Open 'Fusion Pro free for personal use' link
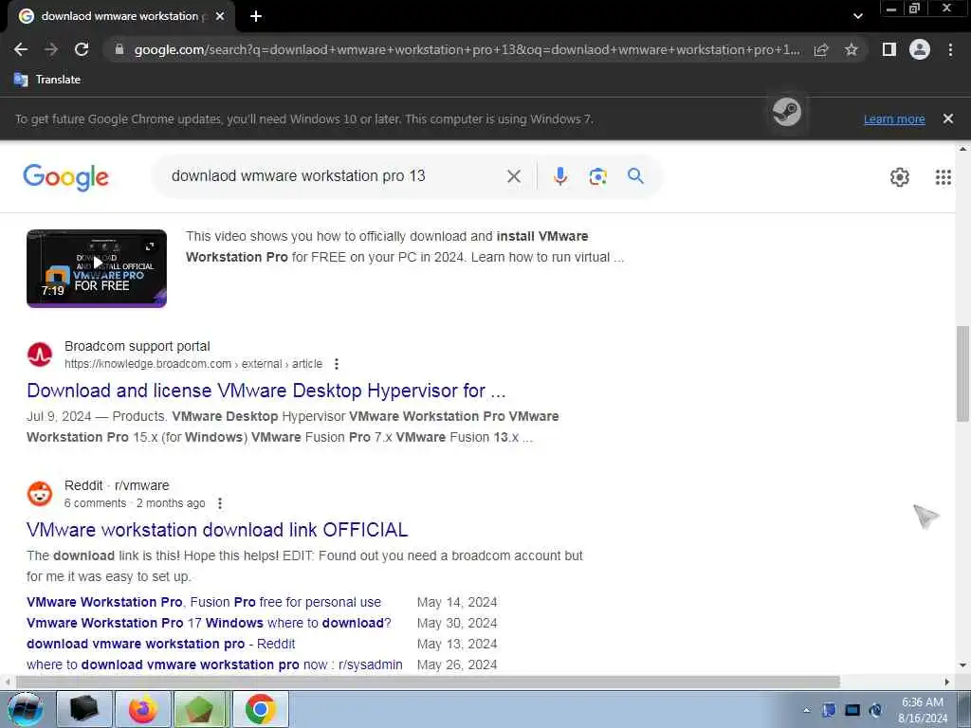 coord(204,602)
